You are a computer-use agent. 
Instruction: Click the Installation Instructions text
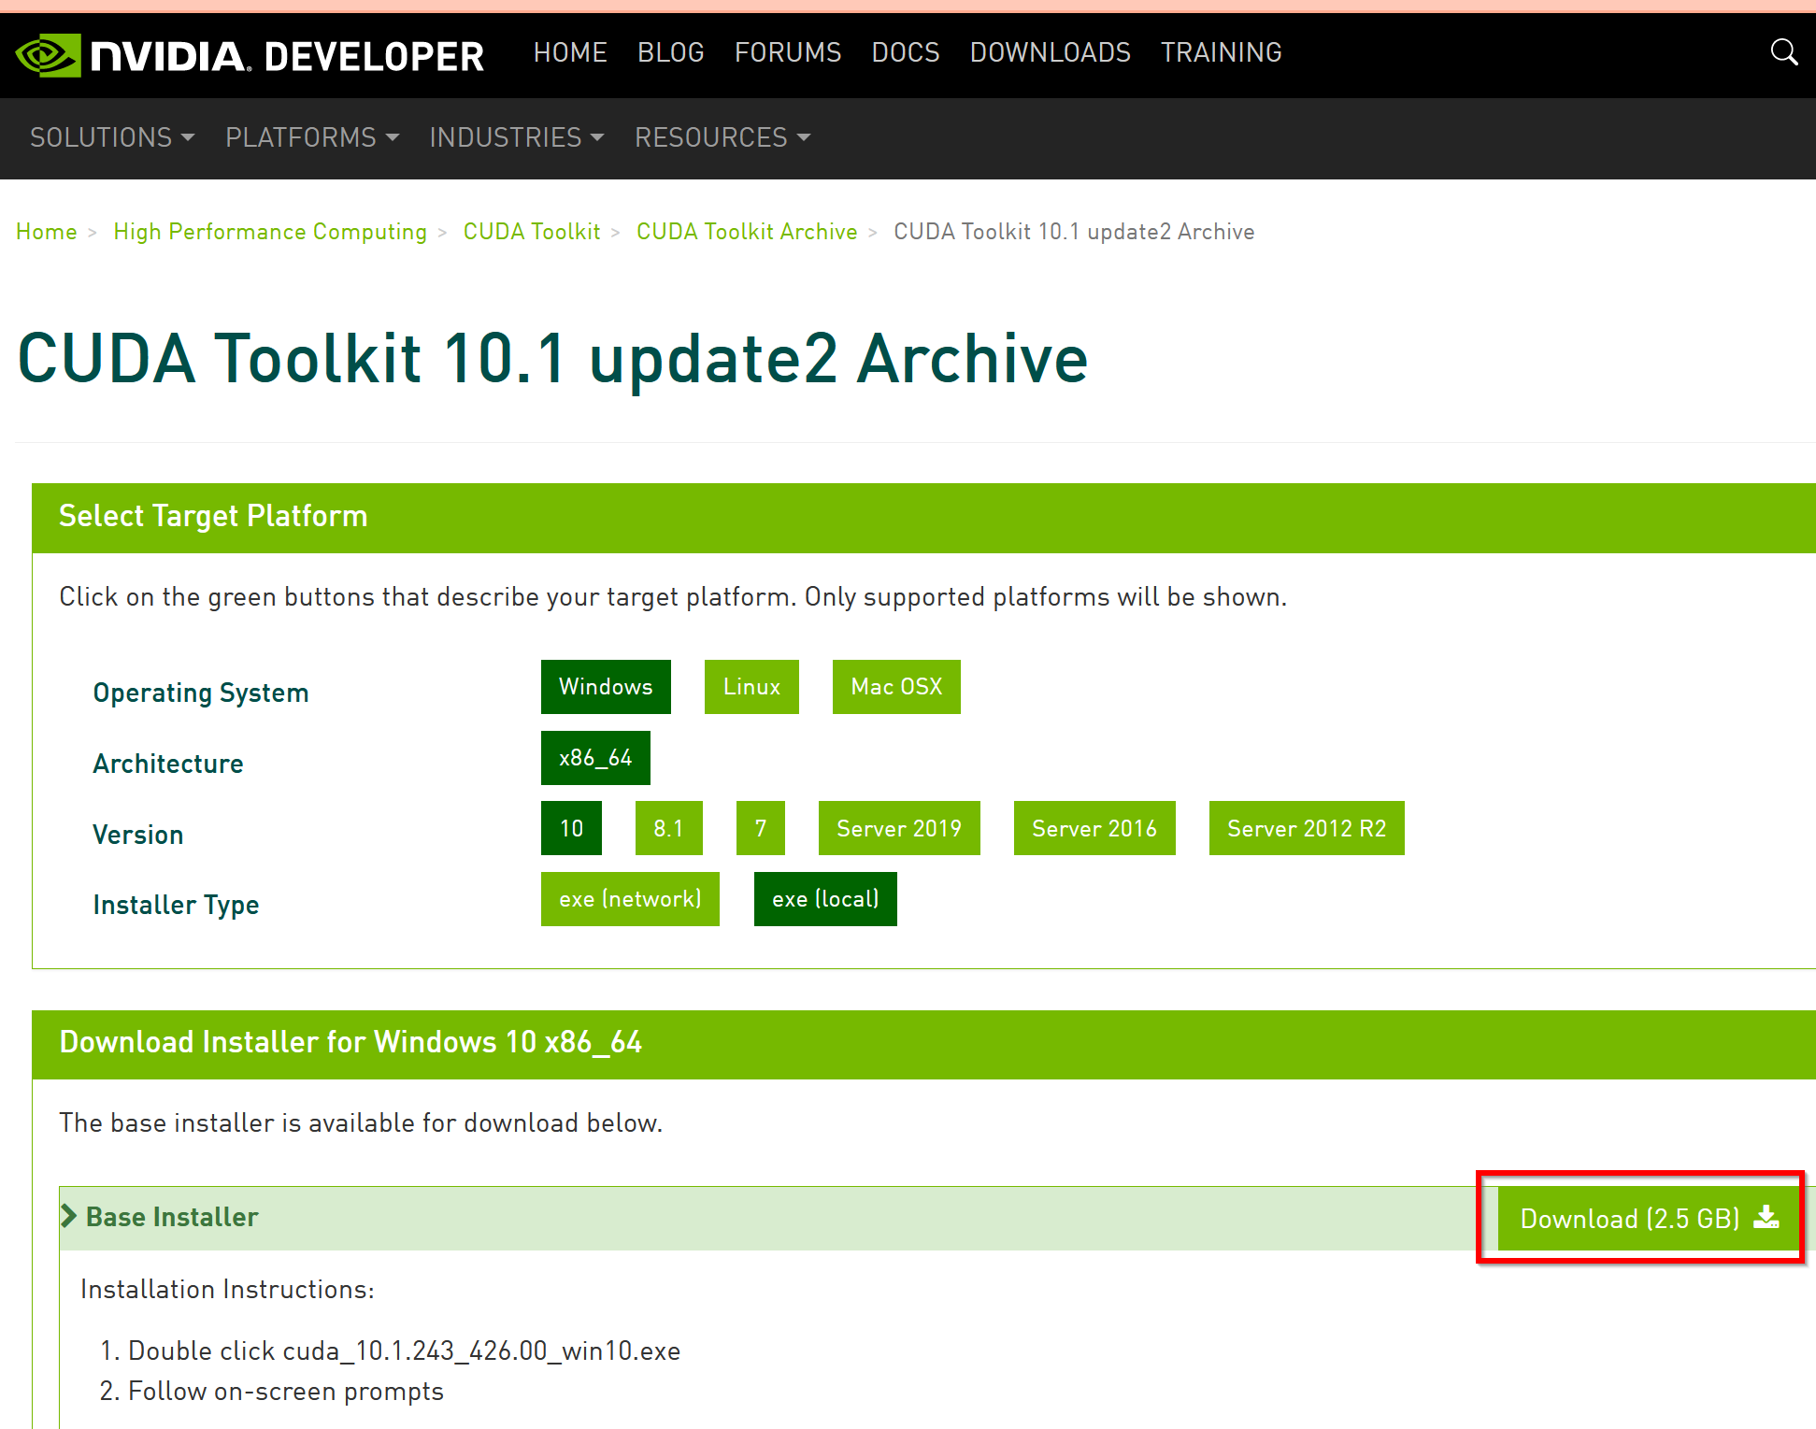pyautogui.click(x=227, y=1289)
